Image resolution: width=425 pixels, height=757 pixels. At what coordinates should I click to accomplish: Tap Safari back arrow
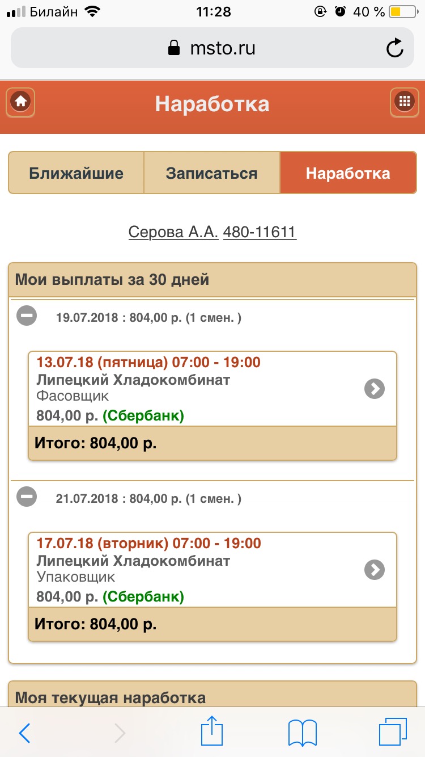click(x=24, y=733)
